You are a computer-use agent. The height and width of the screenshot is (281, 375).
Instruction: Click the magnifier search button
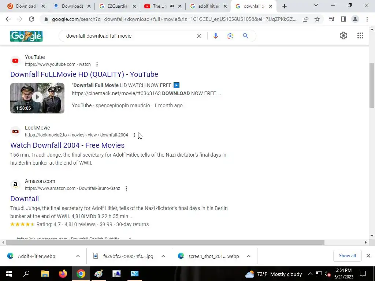pos(245,36)
